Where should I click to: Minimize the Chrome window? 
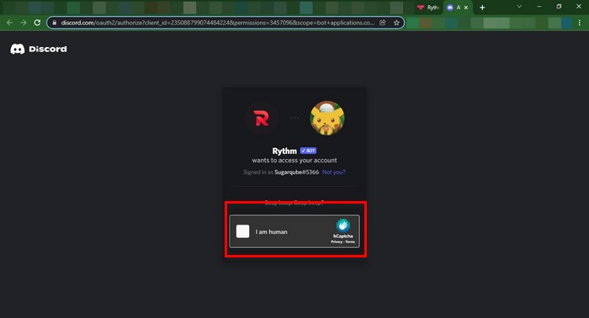[x=539, y=7]
